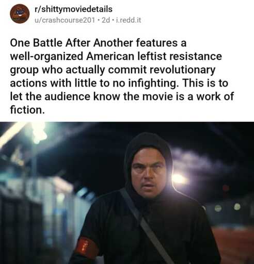
Task: Click the red armband on the sleeve
Action: pos(87,247)
